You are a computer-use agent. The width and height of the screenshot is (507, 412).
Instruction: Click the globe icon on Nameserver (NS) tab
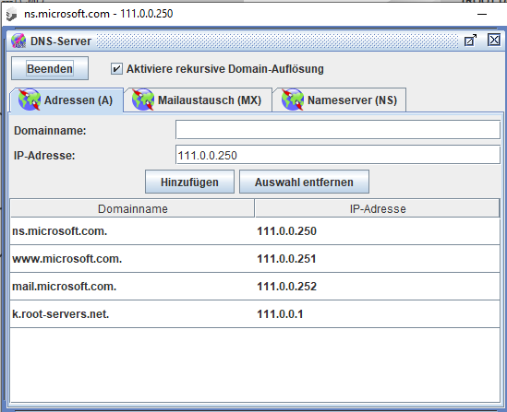coord(293,100)
